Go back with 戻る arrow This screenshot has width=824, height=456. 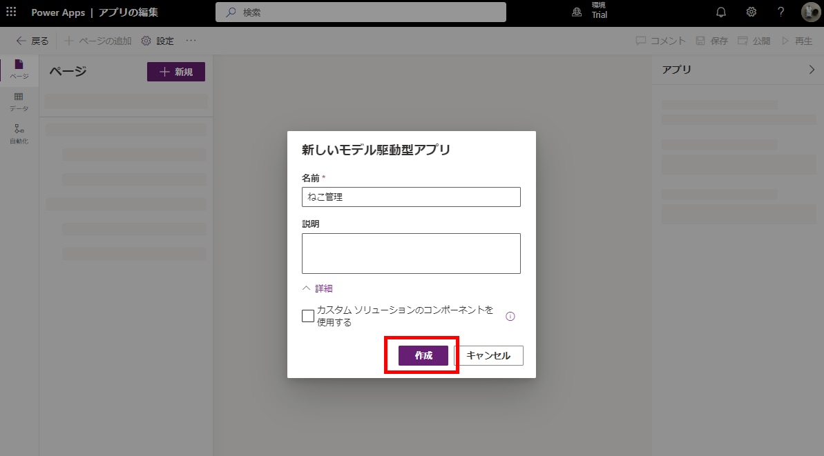(x=32, y=41)
